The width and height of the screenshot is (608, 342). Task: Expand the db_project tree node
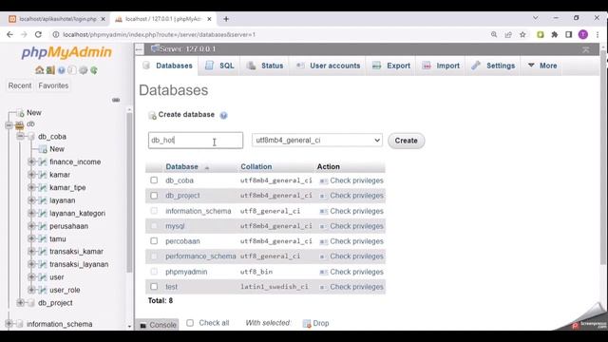click(21, 302)
